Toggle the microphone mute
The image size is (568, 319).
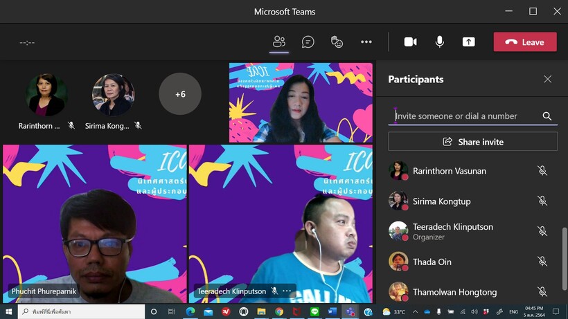tap(439, 42)
